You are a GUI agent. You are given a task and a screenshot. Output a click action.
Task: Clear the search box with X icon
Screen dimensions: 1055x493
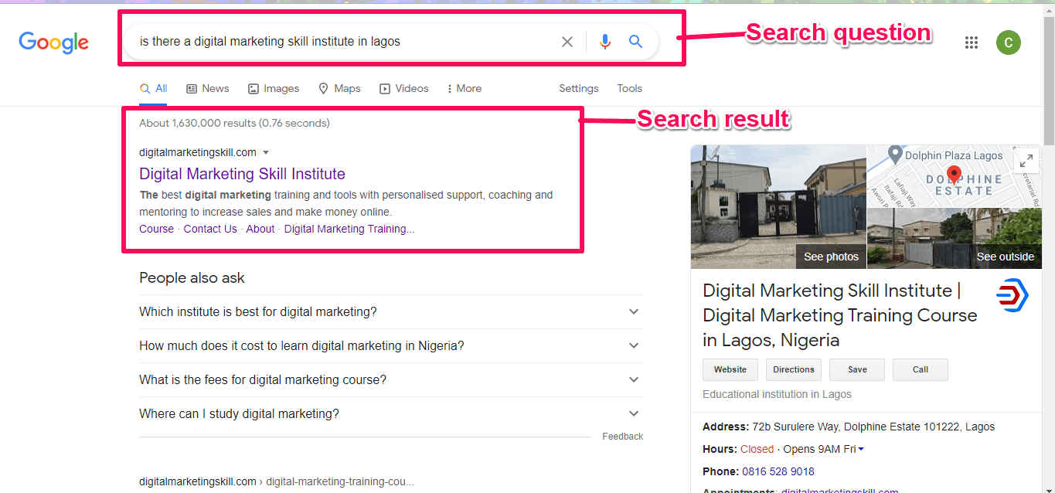coord(567,42)
